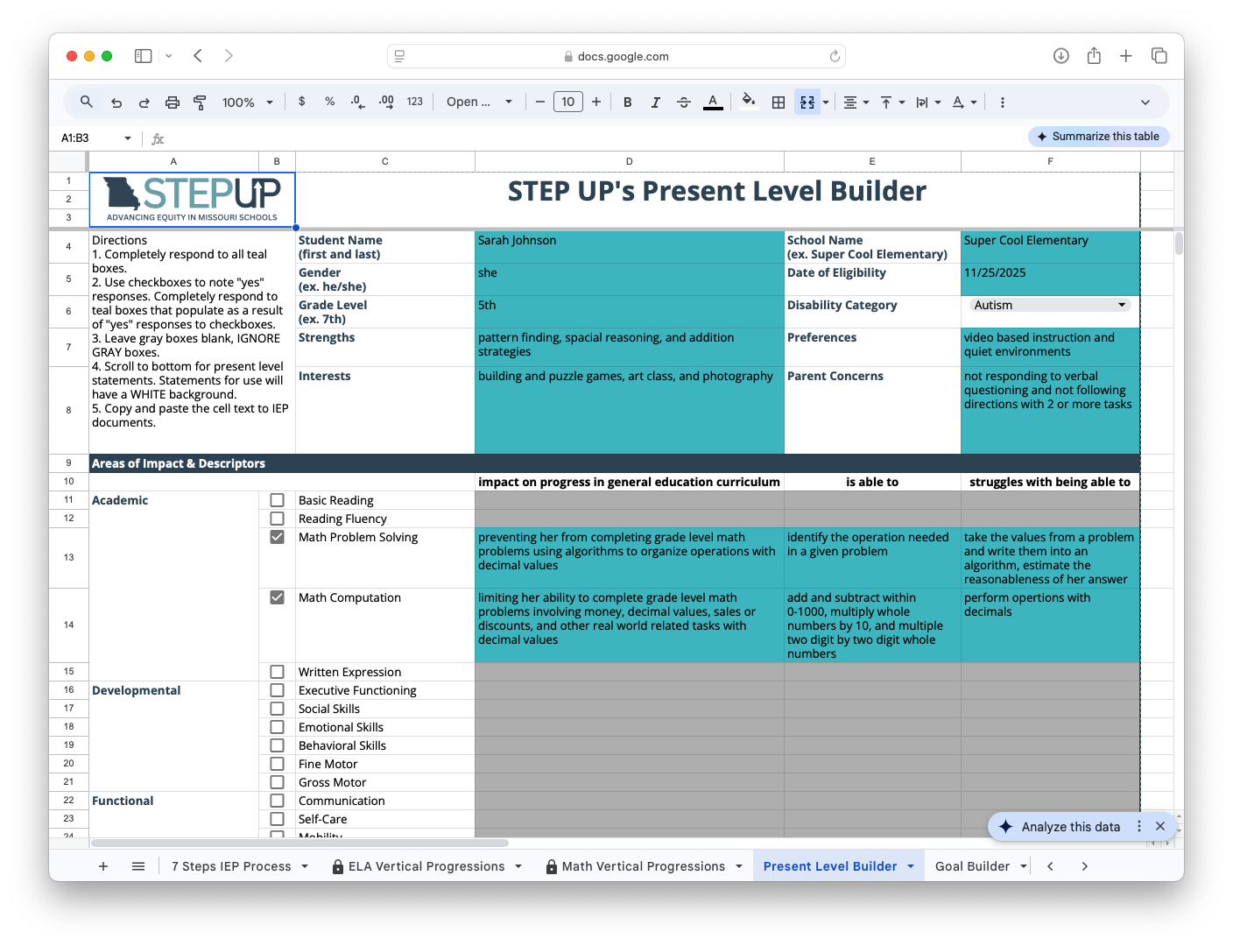The image size is (1233, 946).
Task: Switch to 7 Steps IEP Process tab
Action: [231, 866]
